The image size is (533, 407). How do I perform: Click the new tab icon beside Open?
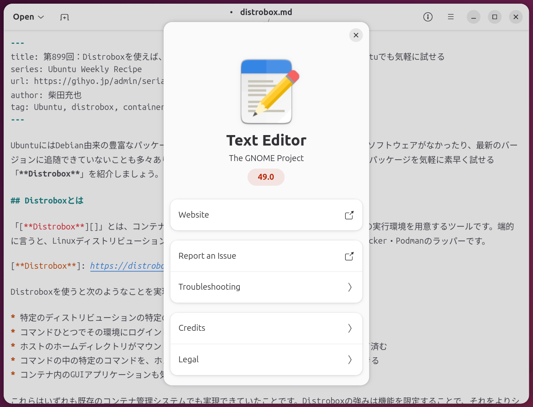(64, 17)
